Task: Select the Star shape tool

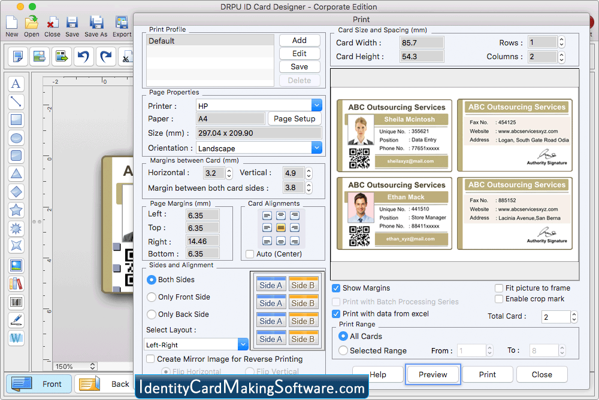Action: [16, 210]
